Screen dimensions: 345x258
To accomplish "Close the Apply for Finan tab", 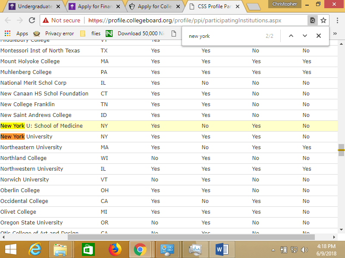I will 118,6.
